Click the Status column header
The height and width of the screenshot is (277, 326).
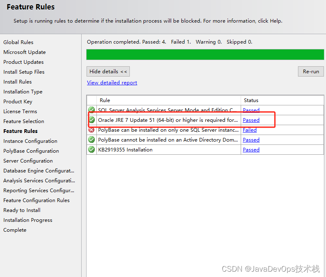[282, 100]
